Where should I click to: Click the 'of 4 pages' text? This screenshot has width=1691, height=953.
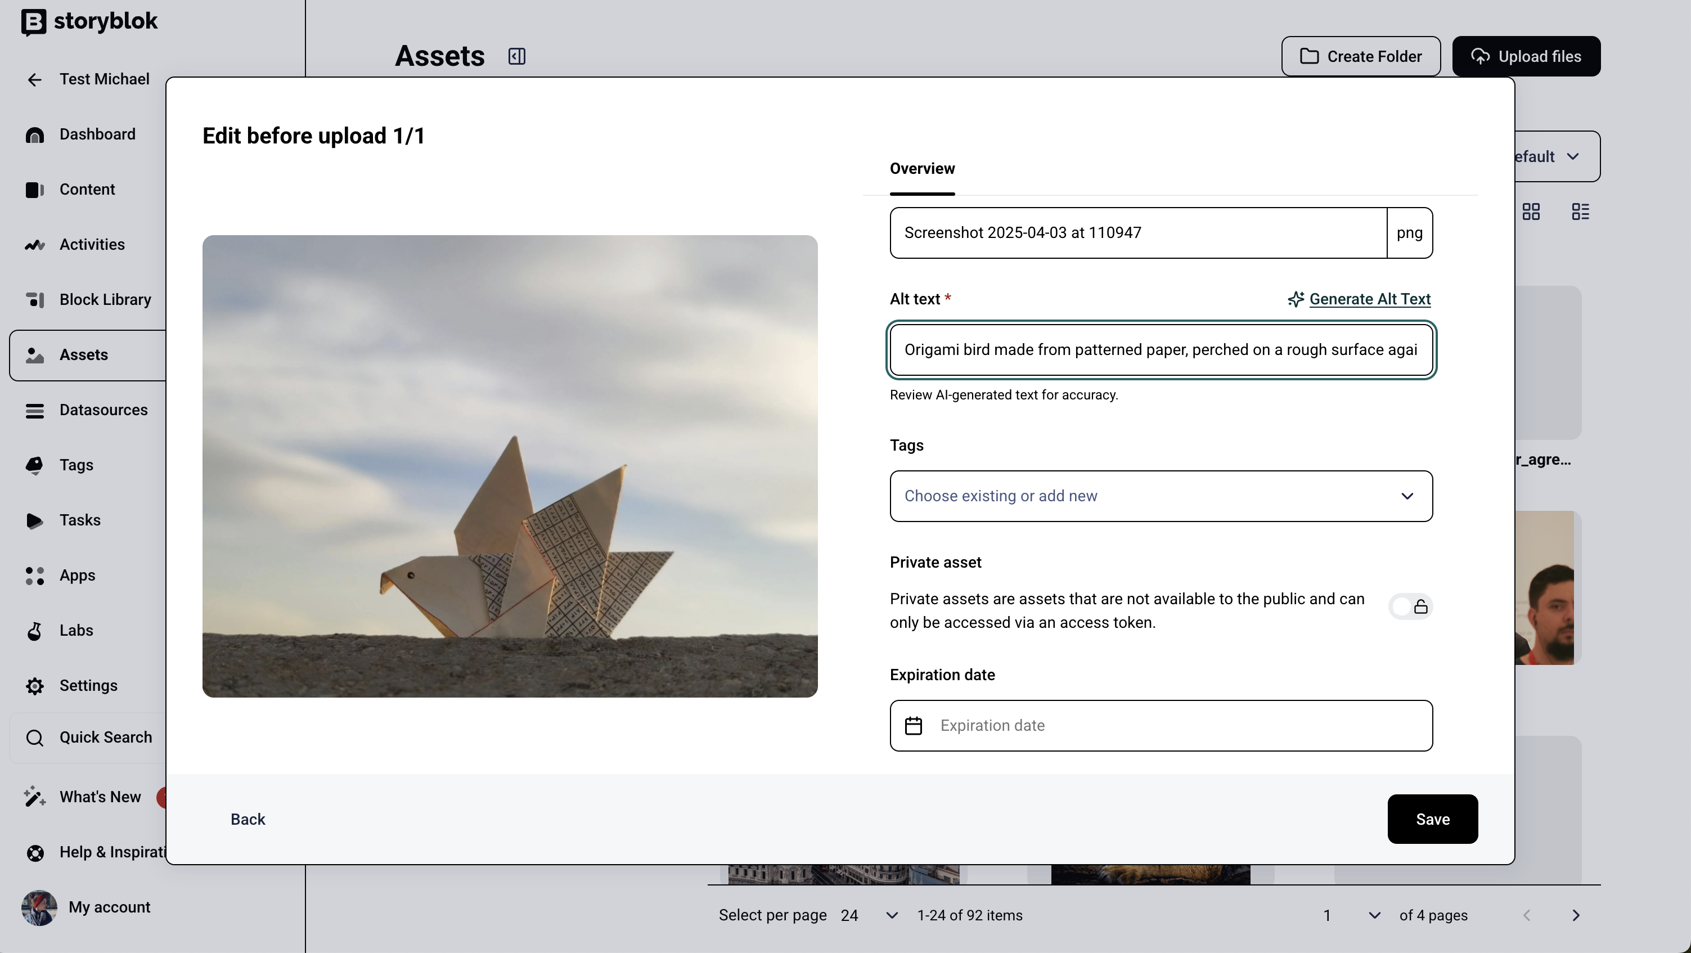(x=1433, y=916)
